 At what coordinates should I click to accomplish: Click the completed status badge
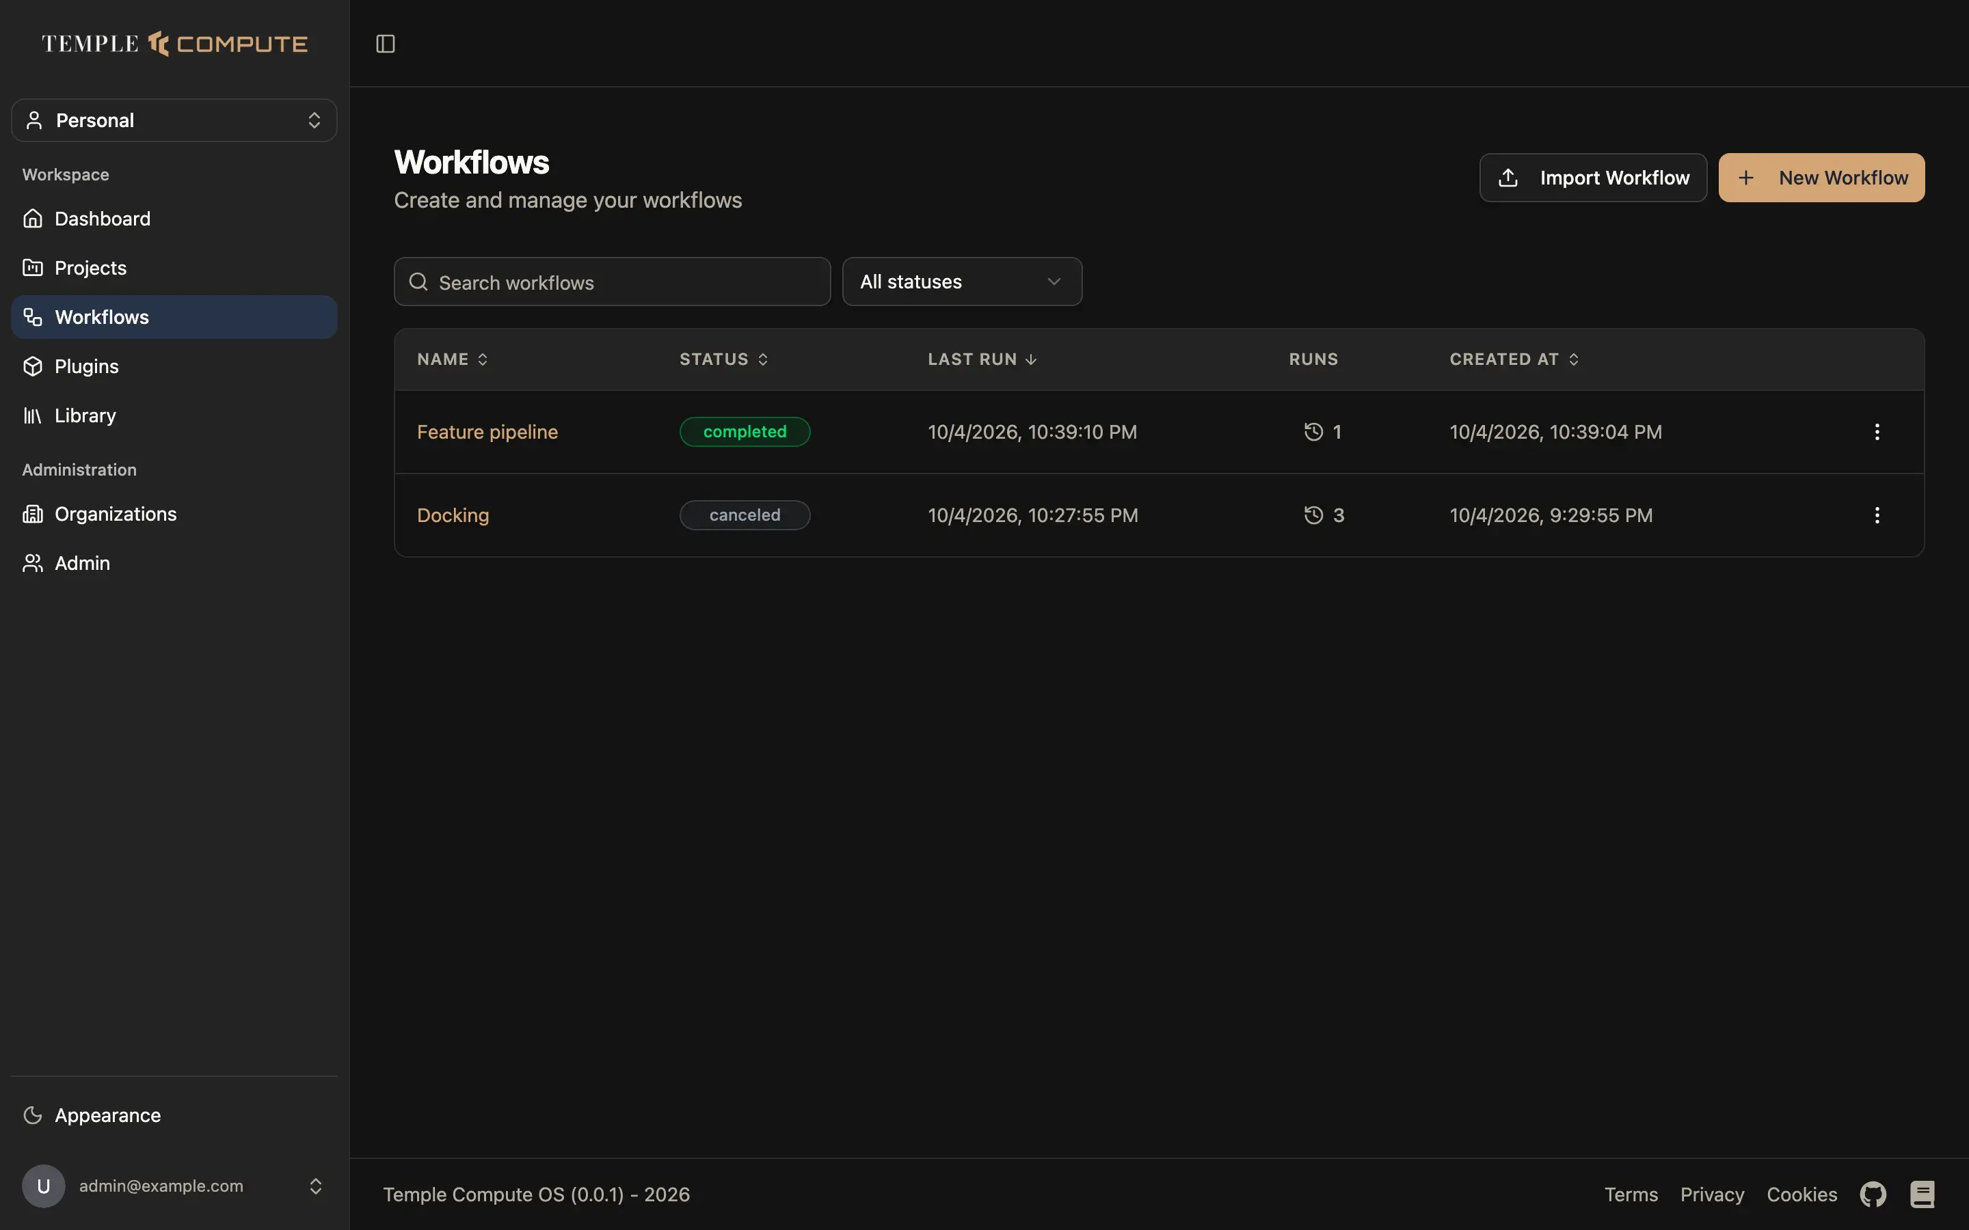tap(745, 432)
